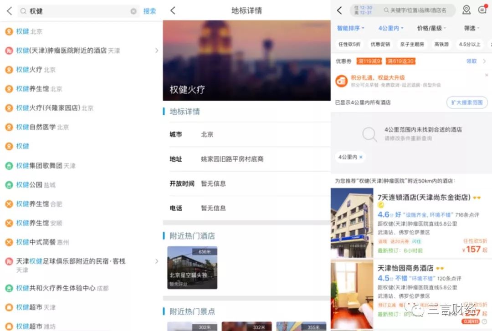Dismiss the 积分礼遇 banner
Screen dimensions: 492x331
click(x=487, y=75)
